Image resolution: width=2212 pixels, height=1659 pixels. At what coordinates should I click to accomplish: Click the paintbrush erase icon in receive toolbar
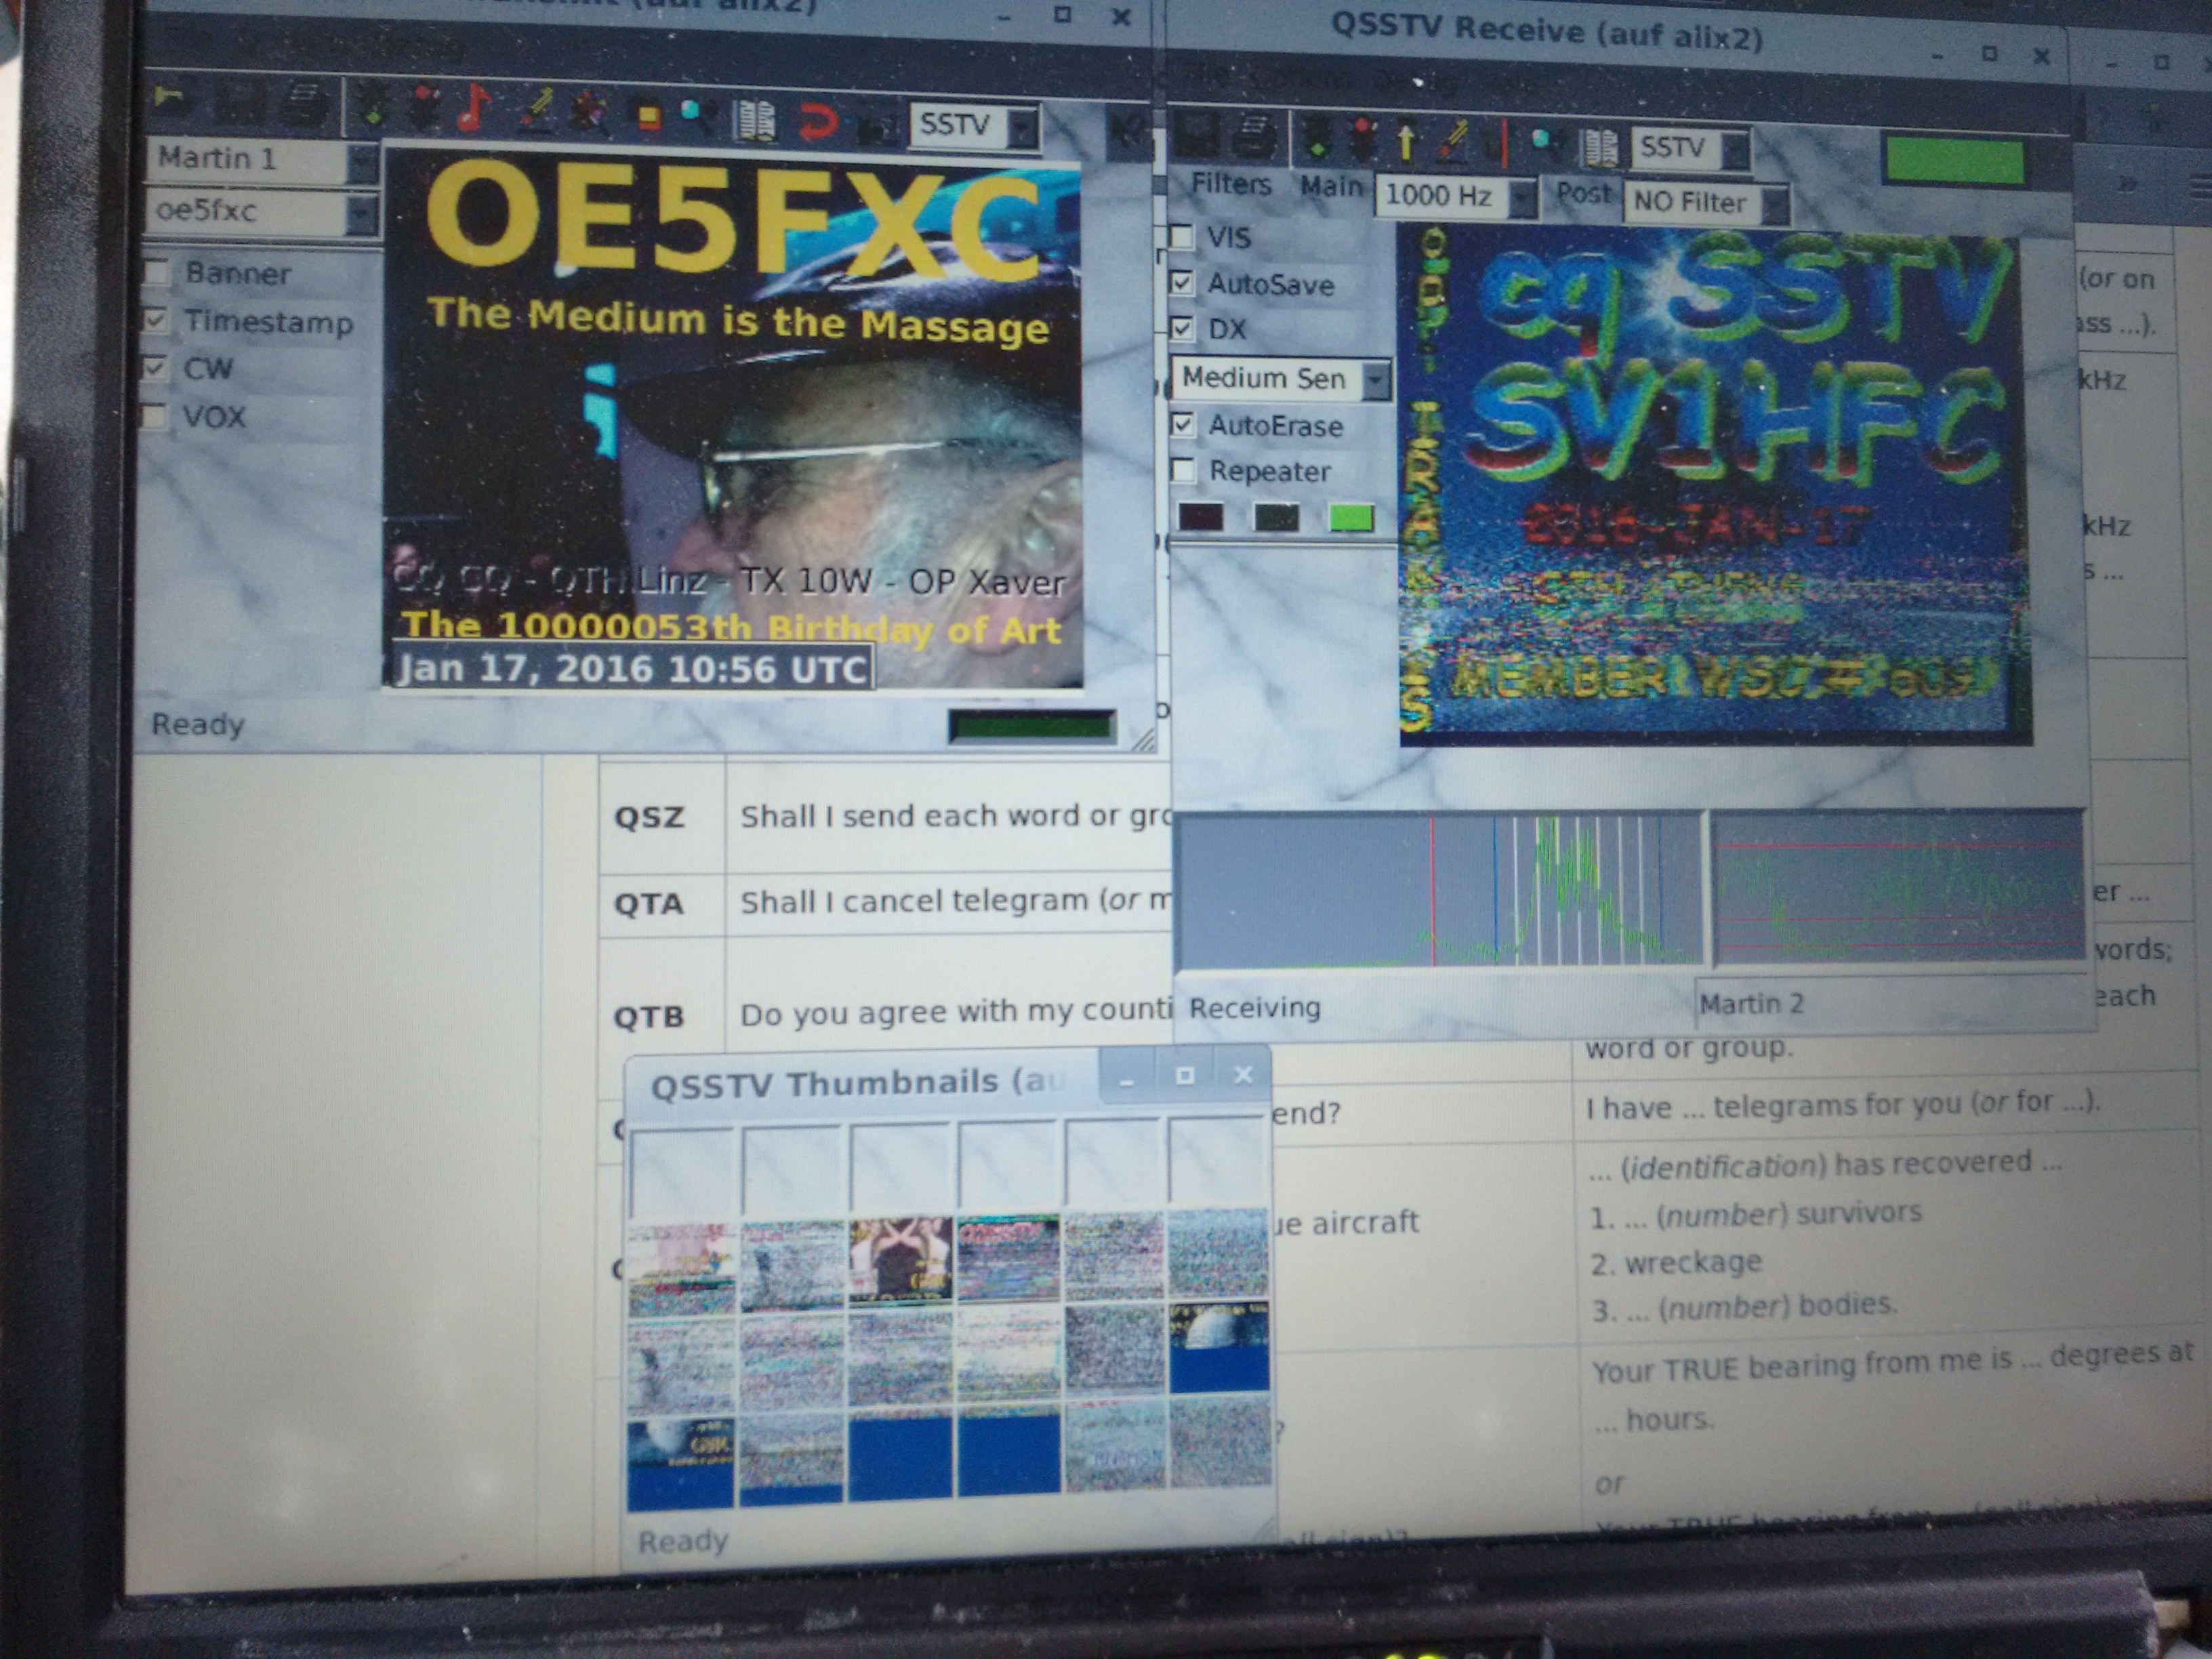(x=1453, y=140)
